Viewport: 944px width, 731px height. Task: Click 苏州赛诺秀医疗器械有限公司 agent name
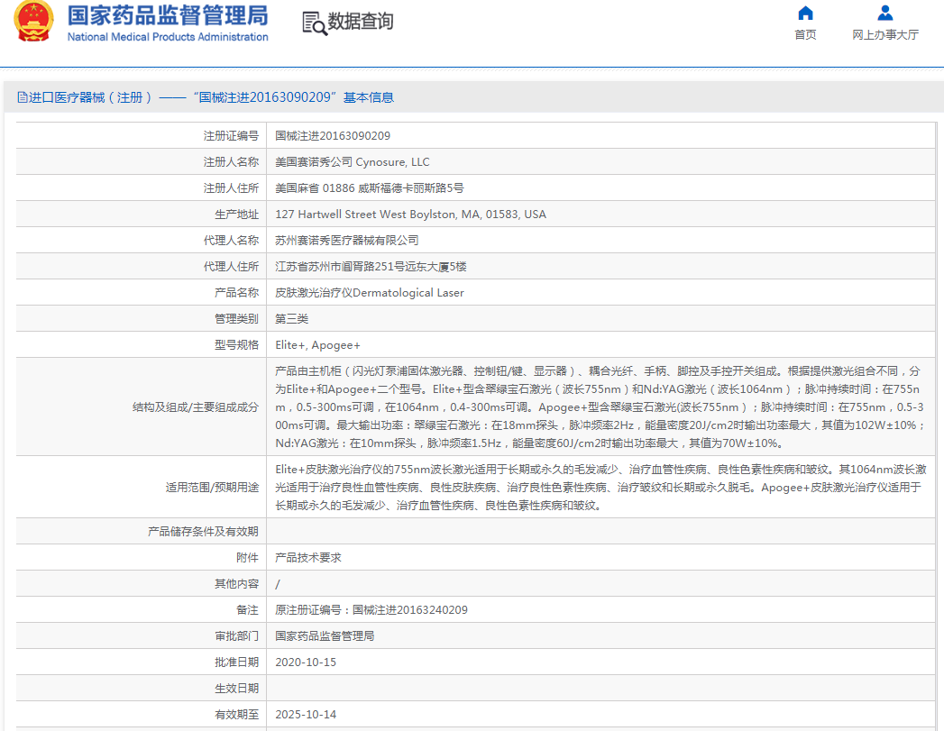pyautogui.click(x=347, y=241)
